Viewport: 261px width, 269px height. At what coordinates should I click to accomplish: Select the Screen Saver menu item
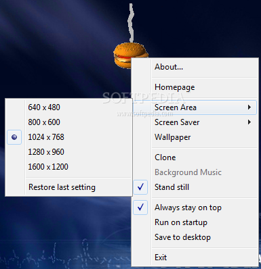pyautogui.click(x=195, y=122)
